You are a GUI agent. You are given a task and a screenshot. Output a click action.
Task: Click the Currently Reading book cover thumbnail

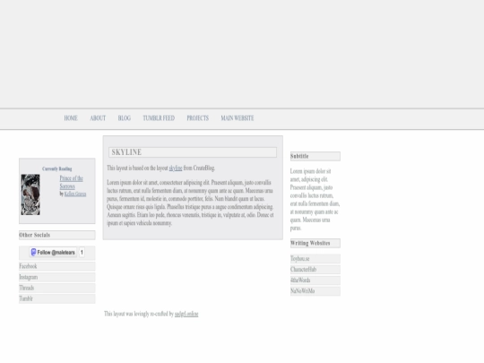[x=30, y=194]
